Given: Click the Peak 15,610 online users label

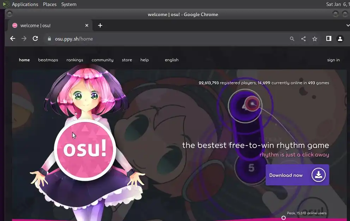Looking at the screenshot, I should click(307, 213).
